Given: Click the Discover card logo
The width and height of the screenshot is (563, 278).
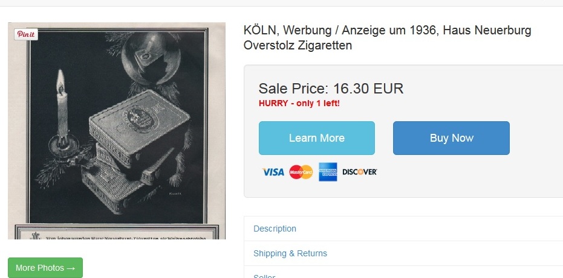Looking at the screenshot, I should click(359, 172).
